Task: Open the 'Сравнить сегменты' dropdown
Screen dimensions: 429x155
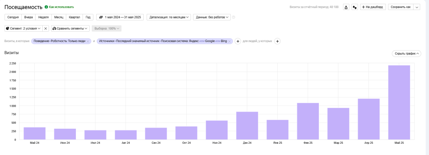Action: (x=70, y=28)
